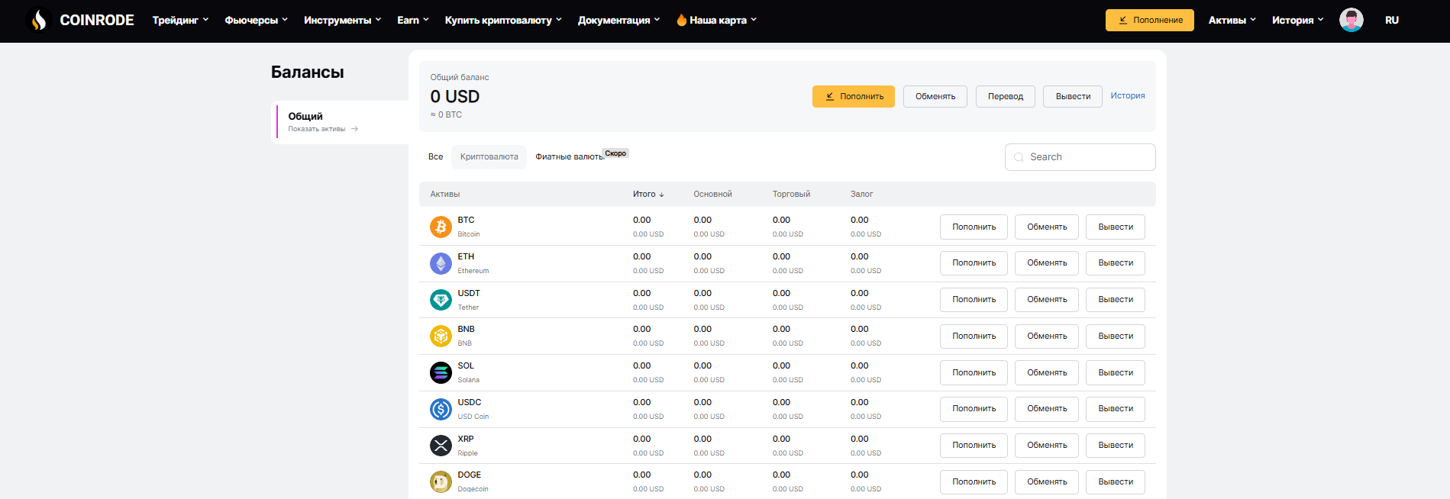Open the История link in balance panel
The width and height of the screenshot is (1450, 499).
[x=1127, y=95]
